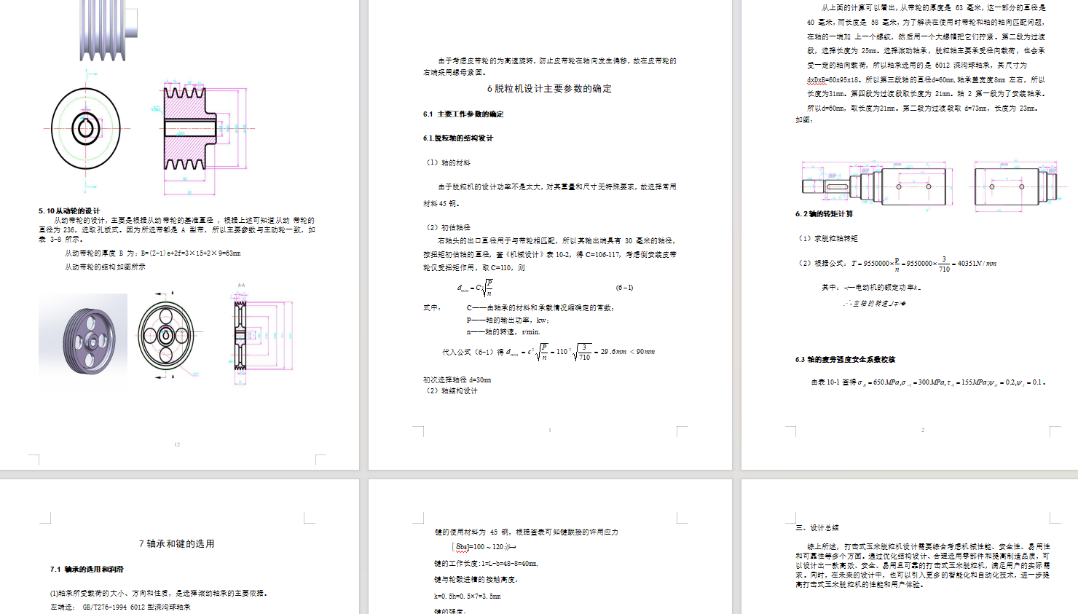Click the d_min = C√(P/n) formula

coord(476,288)
